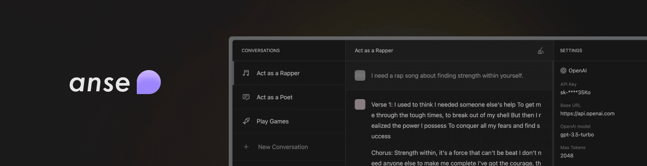647x166 pixels.
Task: Click the purple anse logo bubble
Action: coord(149,83)
